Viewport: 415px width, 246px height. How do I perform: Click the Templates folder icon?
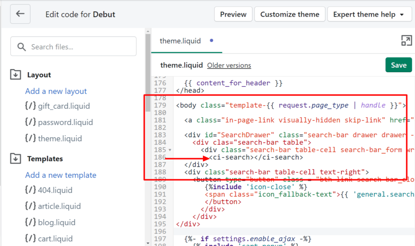click(16, 158)
